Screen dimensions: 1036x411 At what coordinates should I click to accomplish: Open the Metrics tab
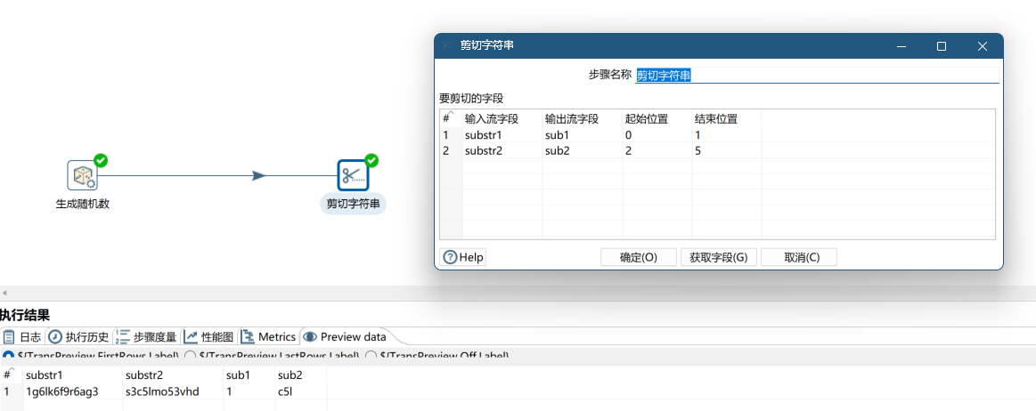tap(267, 337)
